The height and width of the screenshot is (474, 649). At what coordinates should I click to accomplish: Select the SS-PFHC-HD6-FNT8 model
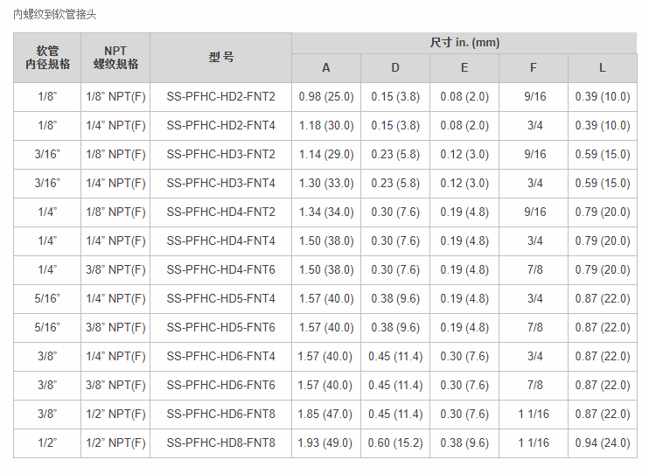tap(220, 415)
